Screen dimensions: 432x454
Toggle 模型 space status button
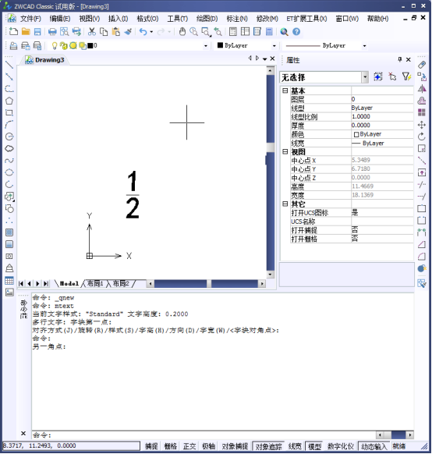coord(314,446)
